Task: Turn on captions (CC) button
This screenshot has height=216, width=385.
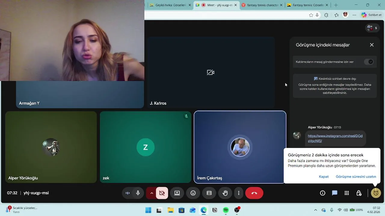Action: [209, 193]
